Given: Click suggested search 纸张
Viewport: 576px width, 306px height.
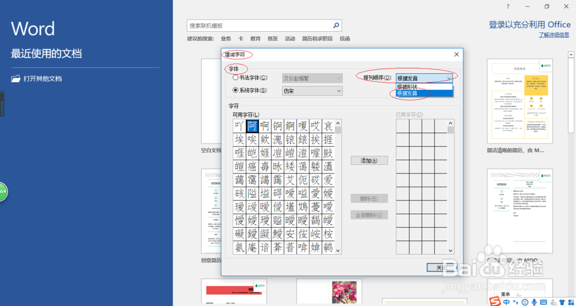Looking at the screenshot, I should 272,39.
